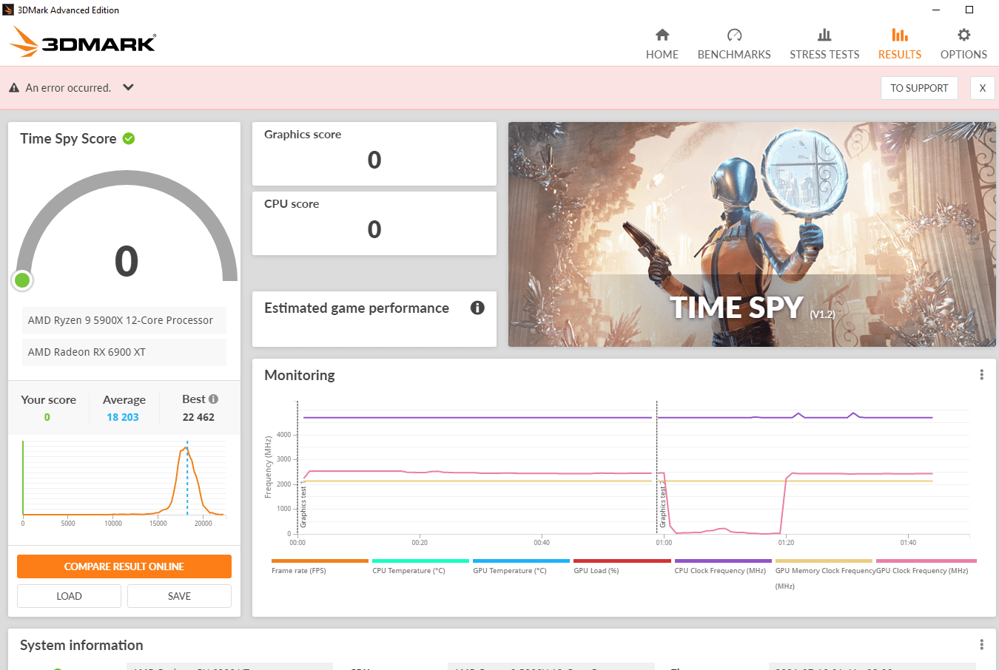
Task: Click Compare Result Online button
Action: pyautogui.click(x=124, y=566)
